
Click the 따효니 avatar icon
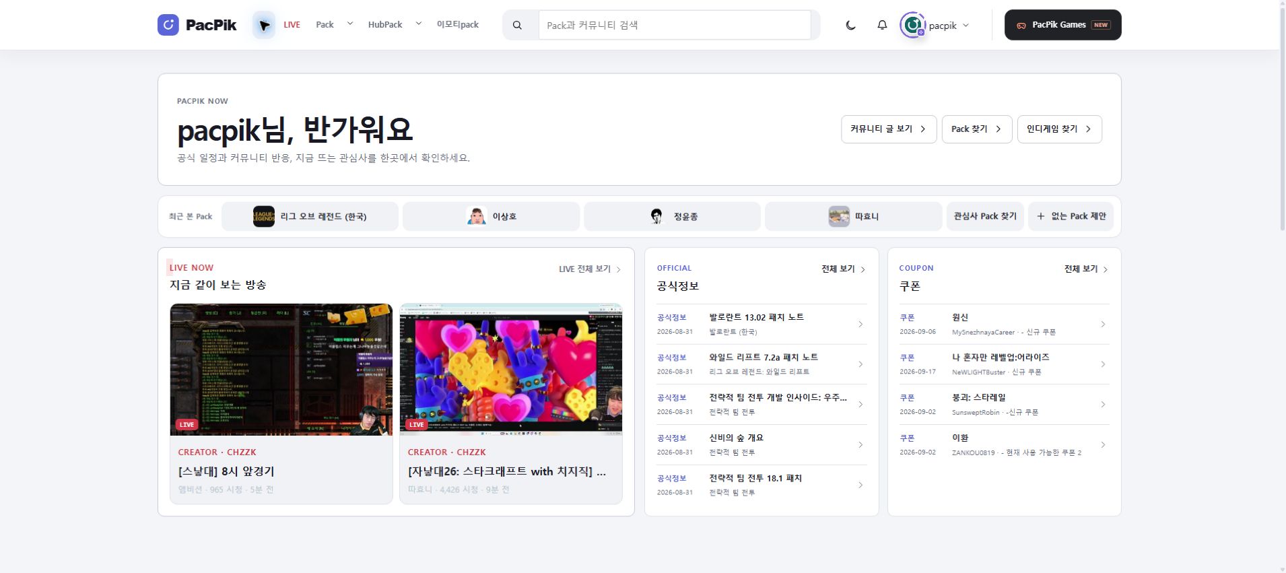839,216
